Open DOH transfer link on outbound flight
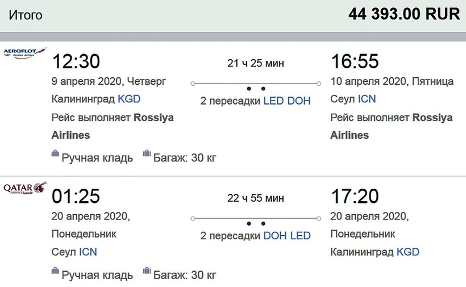466x287 pixels. pyautogui.click(x=299, y=101)
